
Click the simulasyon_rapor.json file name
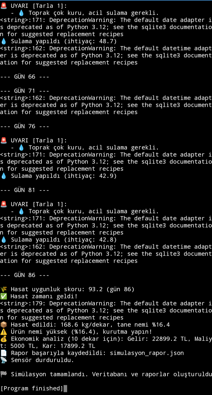coord(147,353)
